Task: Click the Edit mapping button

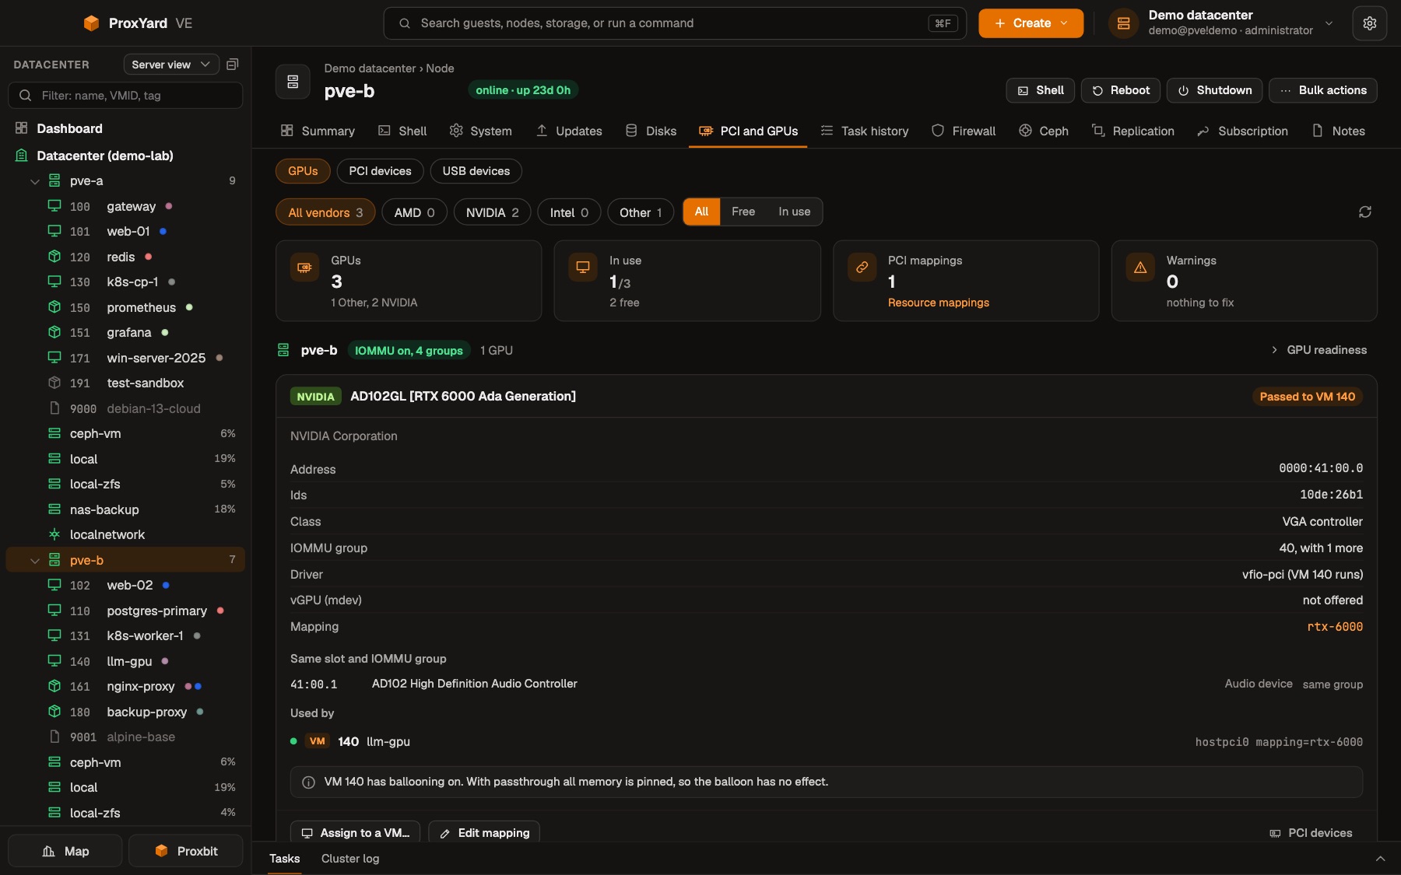Action: pos(484,832)
